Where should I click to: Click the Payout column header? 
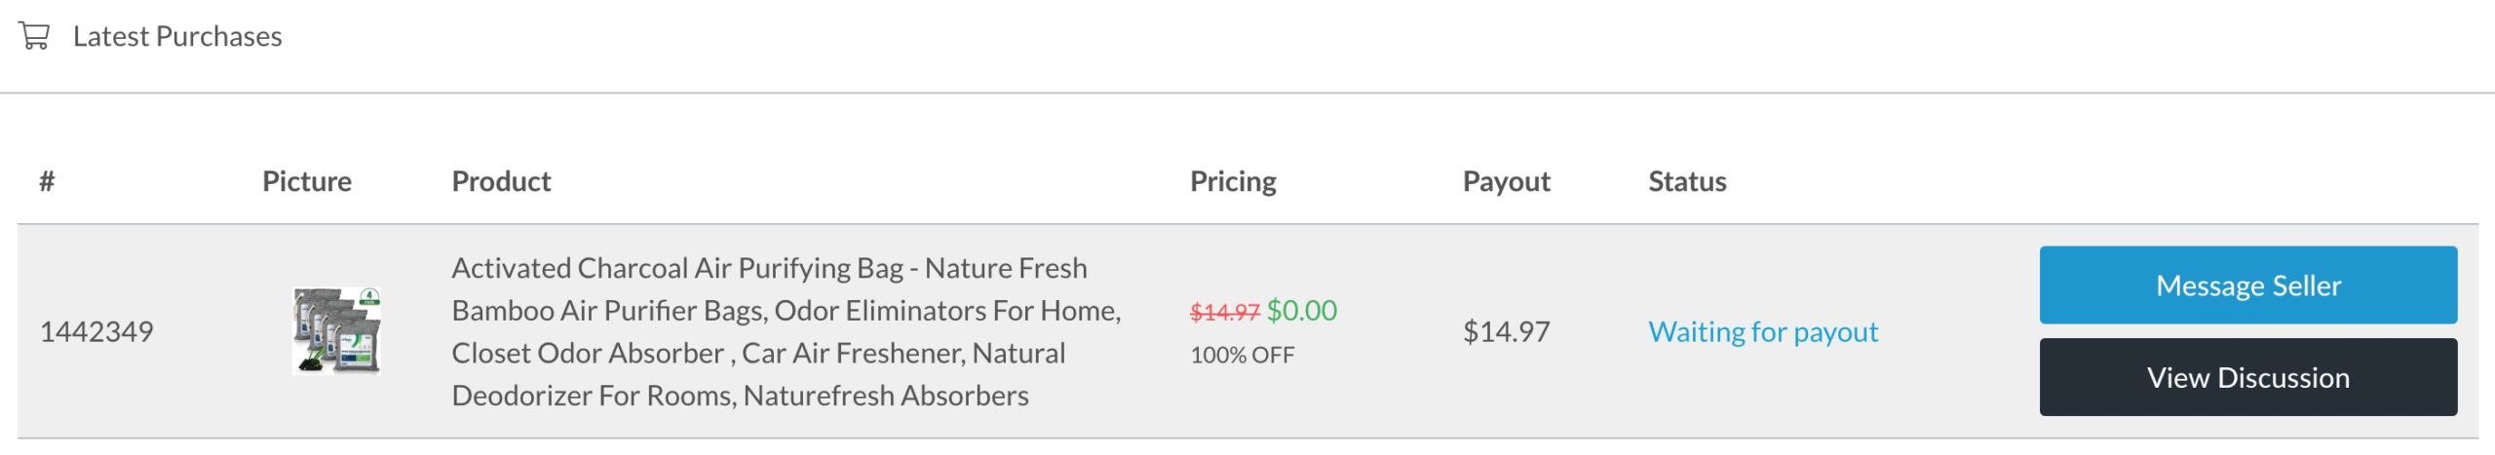1506,181
